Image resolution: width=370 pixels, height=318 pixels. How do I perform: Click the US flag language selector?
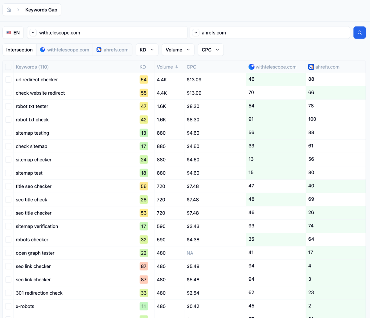pyautogui.click(x=13, y=33)
